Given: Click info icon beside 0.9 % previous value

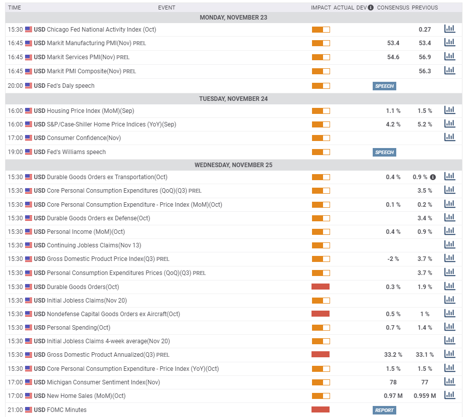Looking at the screenshot, I should pos(433,177).
